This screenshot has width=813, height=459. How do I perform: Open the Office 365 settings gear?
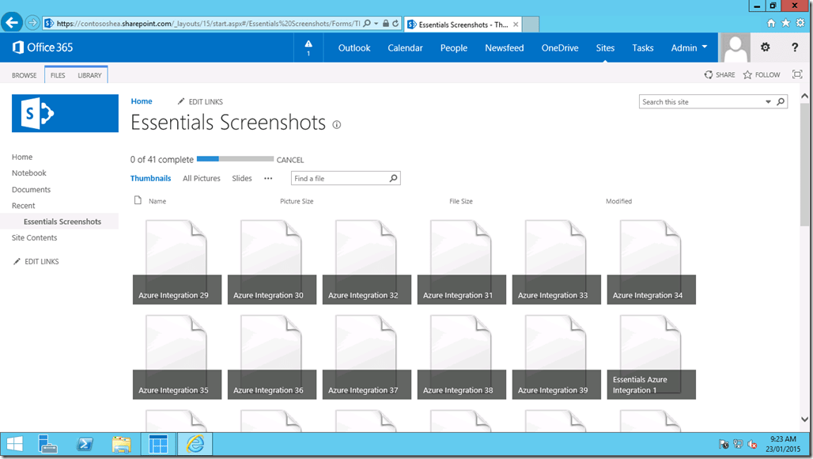tap(764, 47)
